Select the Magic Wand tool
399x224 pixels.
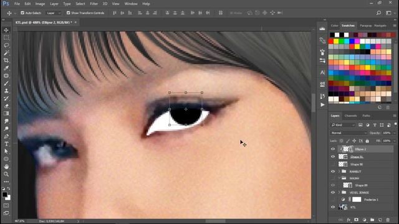[6, 53]
